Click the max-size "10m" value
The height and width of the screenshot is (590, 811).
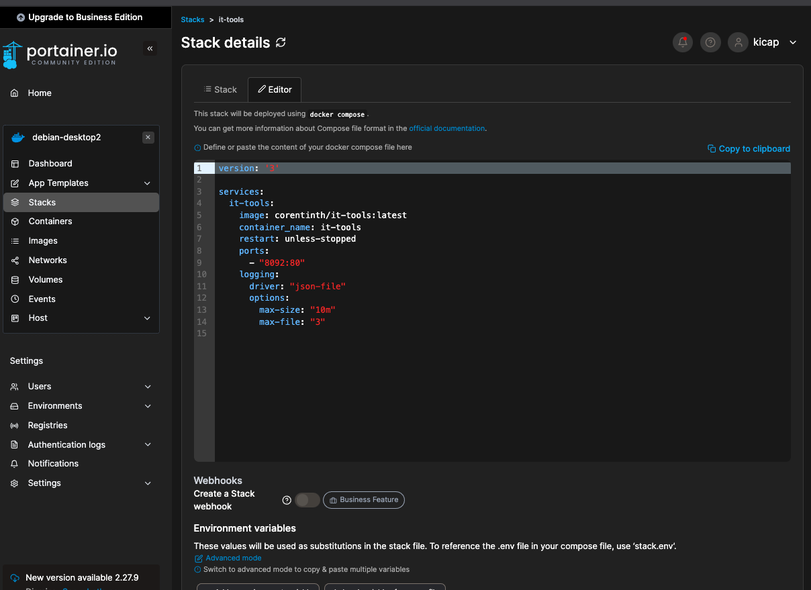[323, 310]
